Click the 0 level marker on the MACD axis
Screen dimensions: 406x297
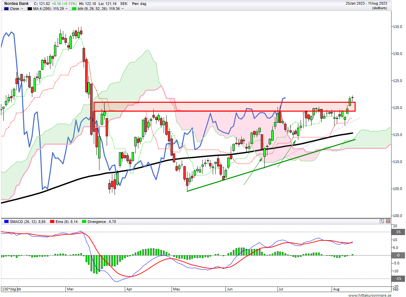point(397,255)
